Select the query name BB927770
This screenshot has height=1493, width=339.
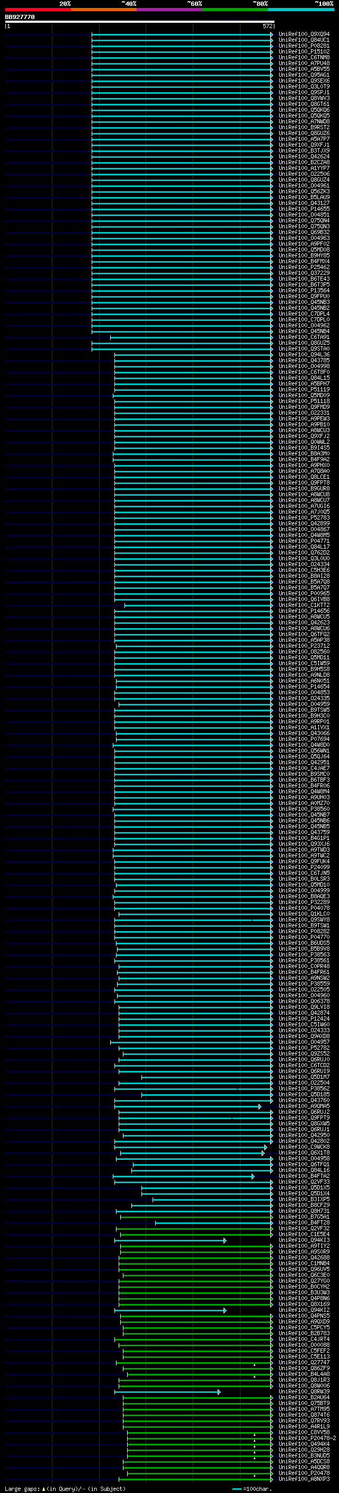[20, 17]
